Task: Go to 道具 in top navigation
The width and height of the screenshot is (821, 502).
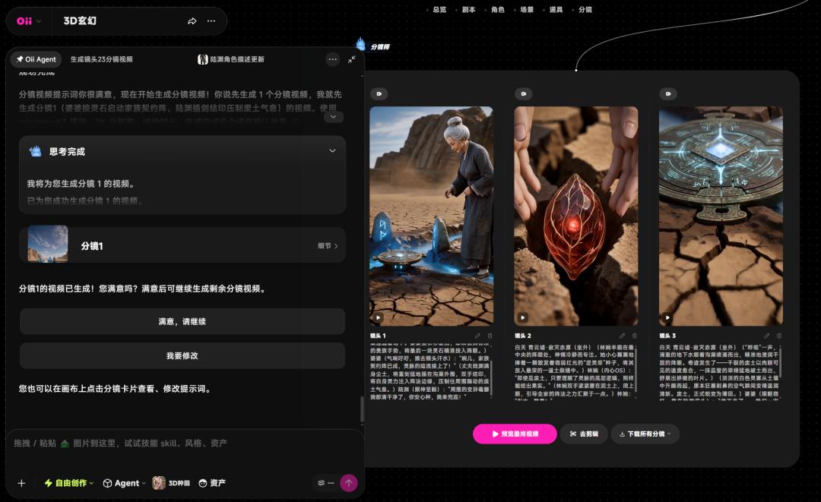Action: coord(556,9)
